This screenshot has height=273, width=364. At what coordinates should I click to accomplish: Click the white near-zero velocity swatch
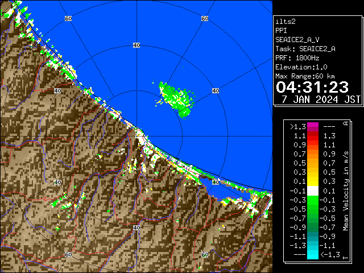click(x=313, y=191)
